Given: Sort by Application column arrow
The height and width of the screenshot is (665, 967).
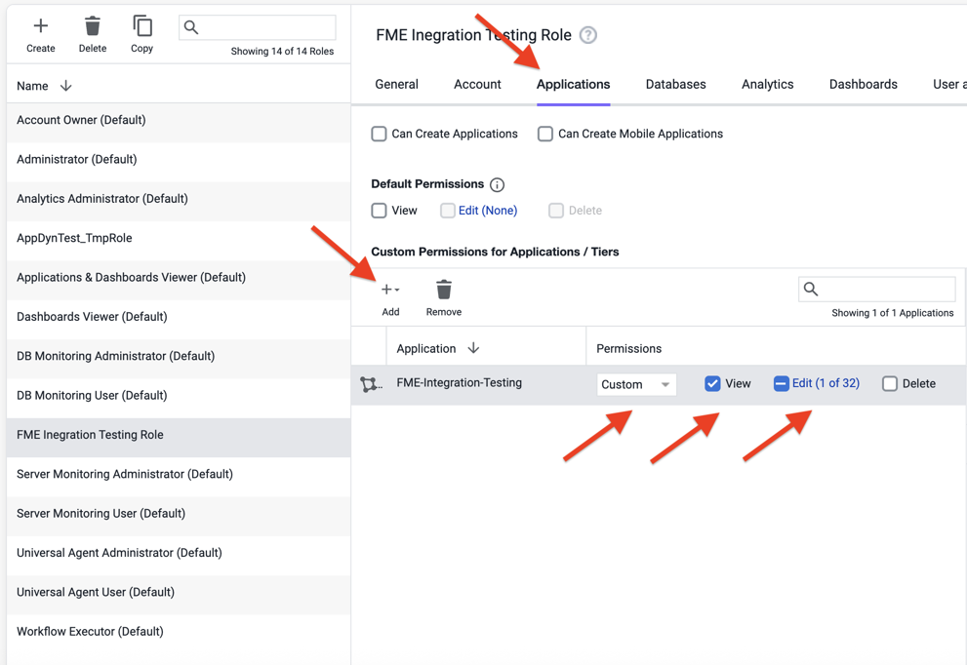Looking at the screenshot, I should 473,348.
